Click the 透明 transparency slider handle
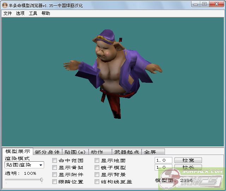 (x=42, y=180)
